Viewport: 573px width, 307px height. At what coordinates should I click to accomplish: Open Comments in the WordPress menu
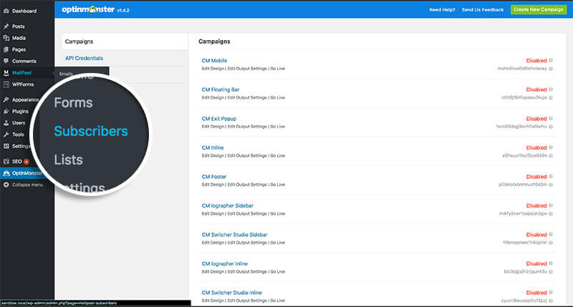point(24,61)
